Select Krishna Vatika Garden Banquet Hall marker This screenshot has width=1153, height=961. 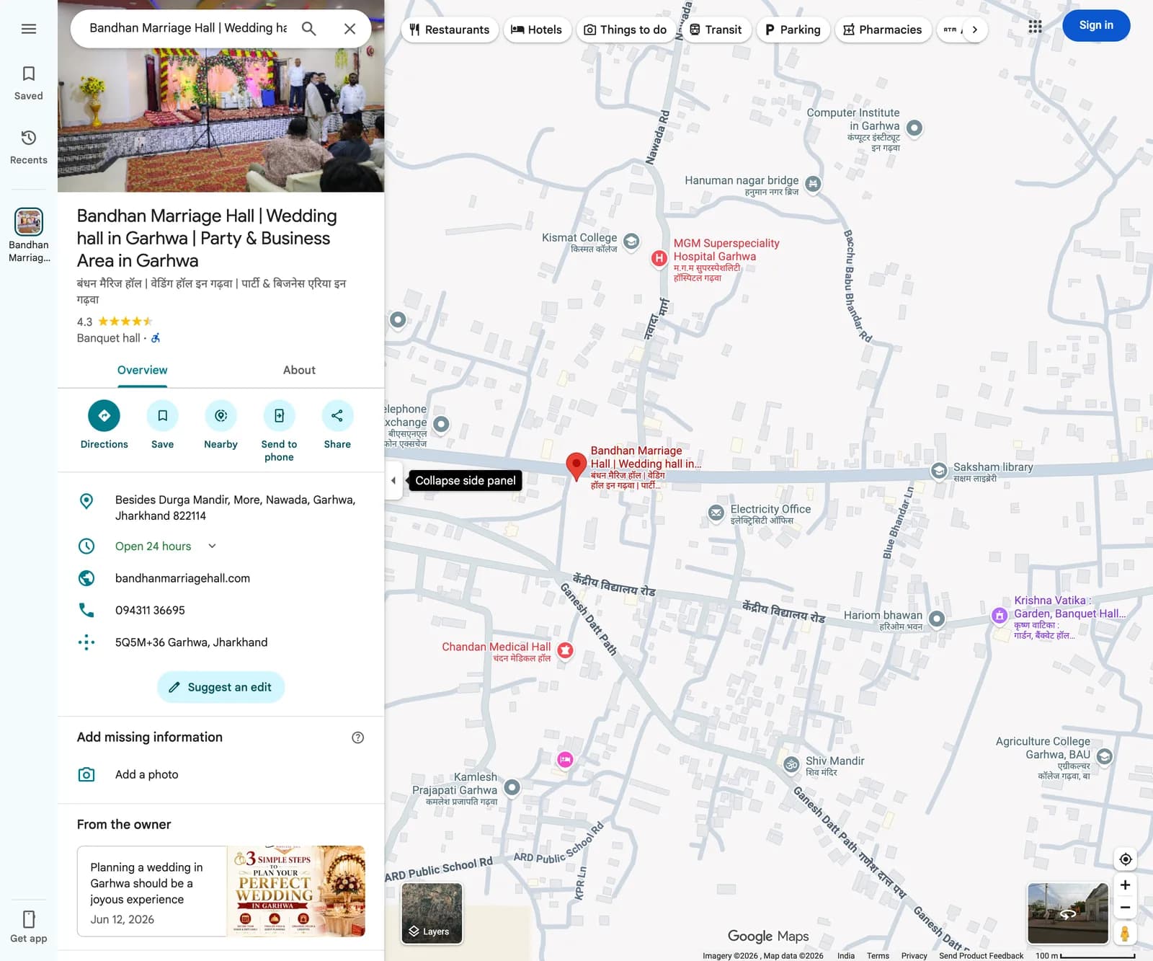(1000, 616)
